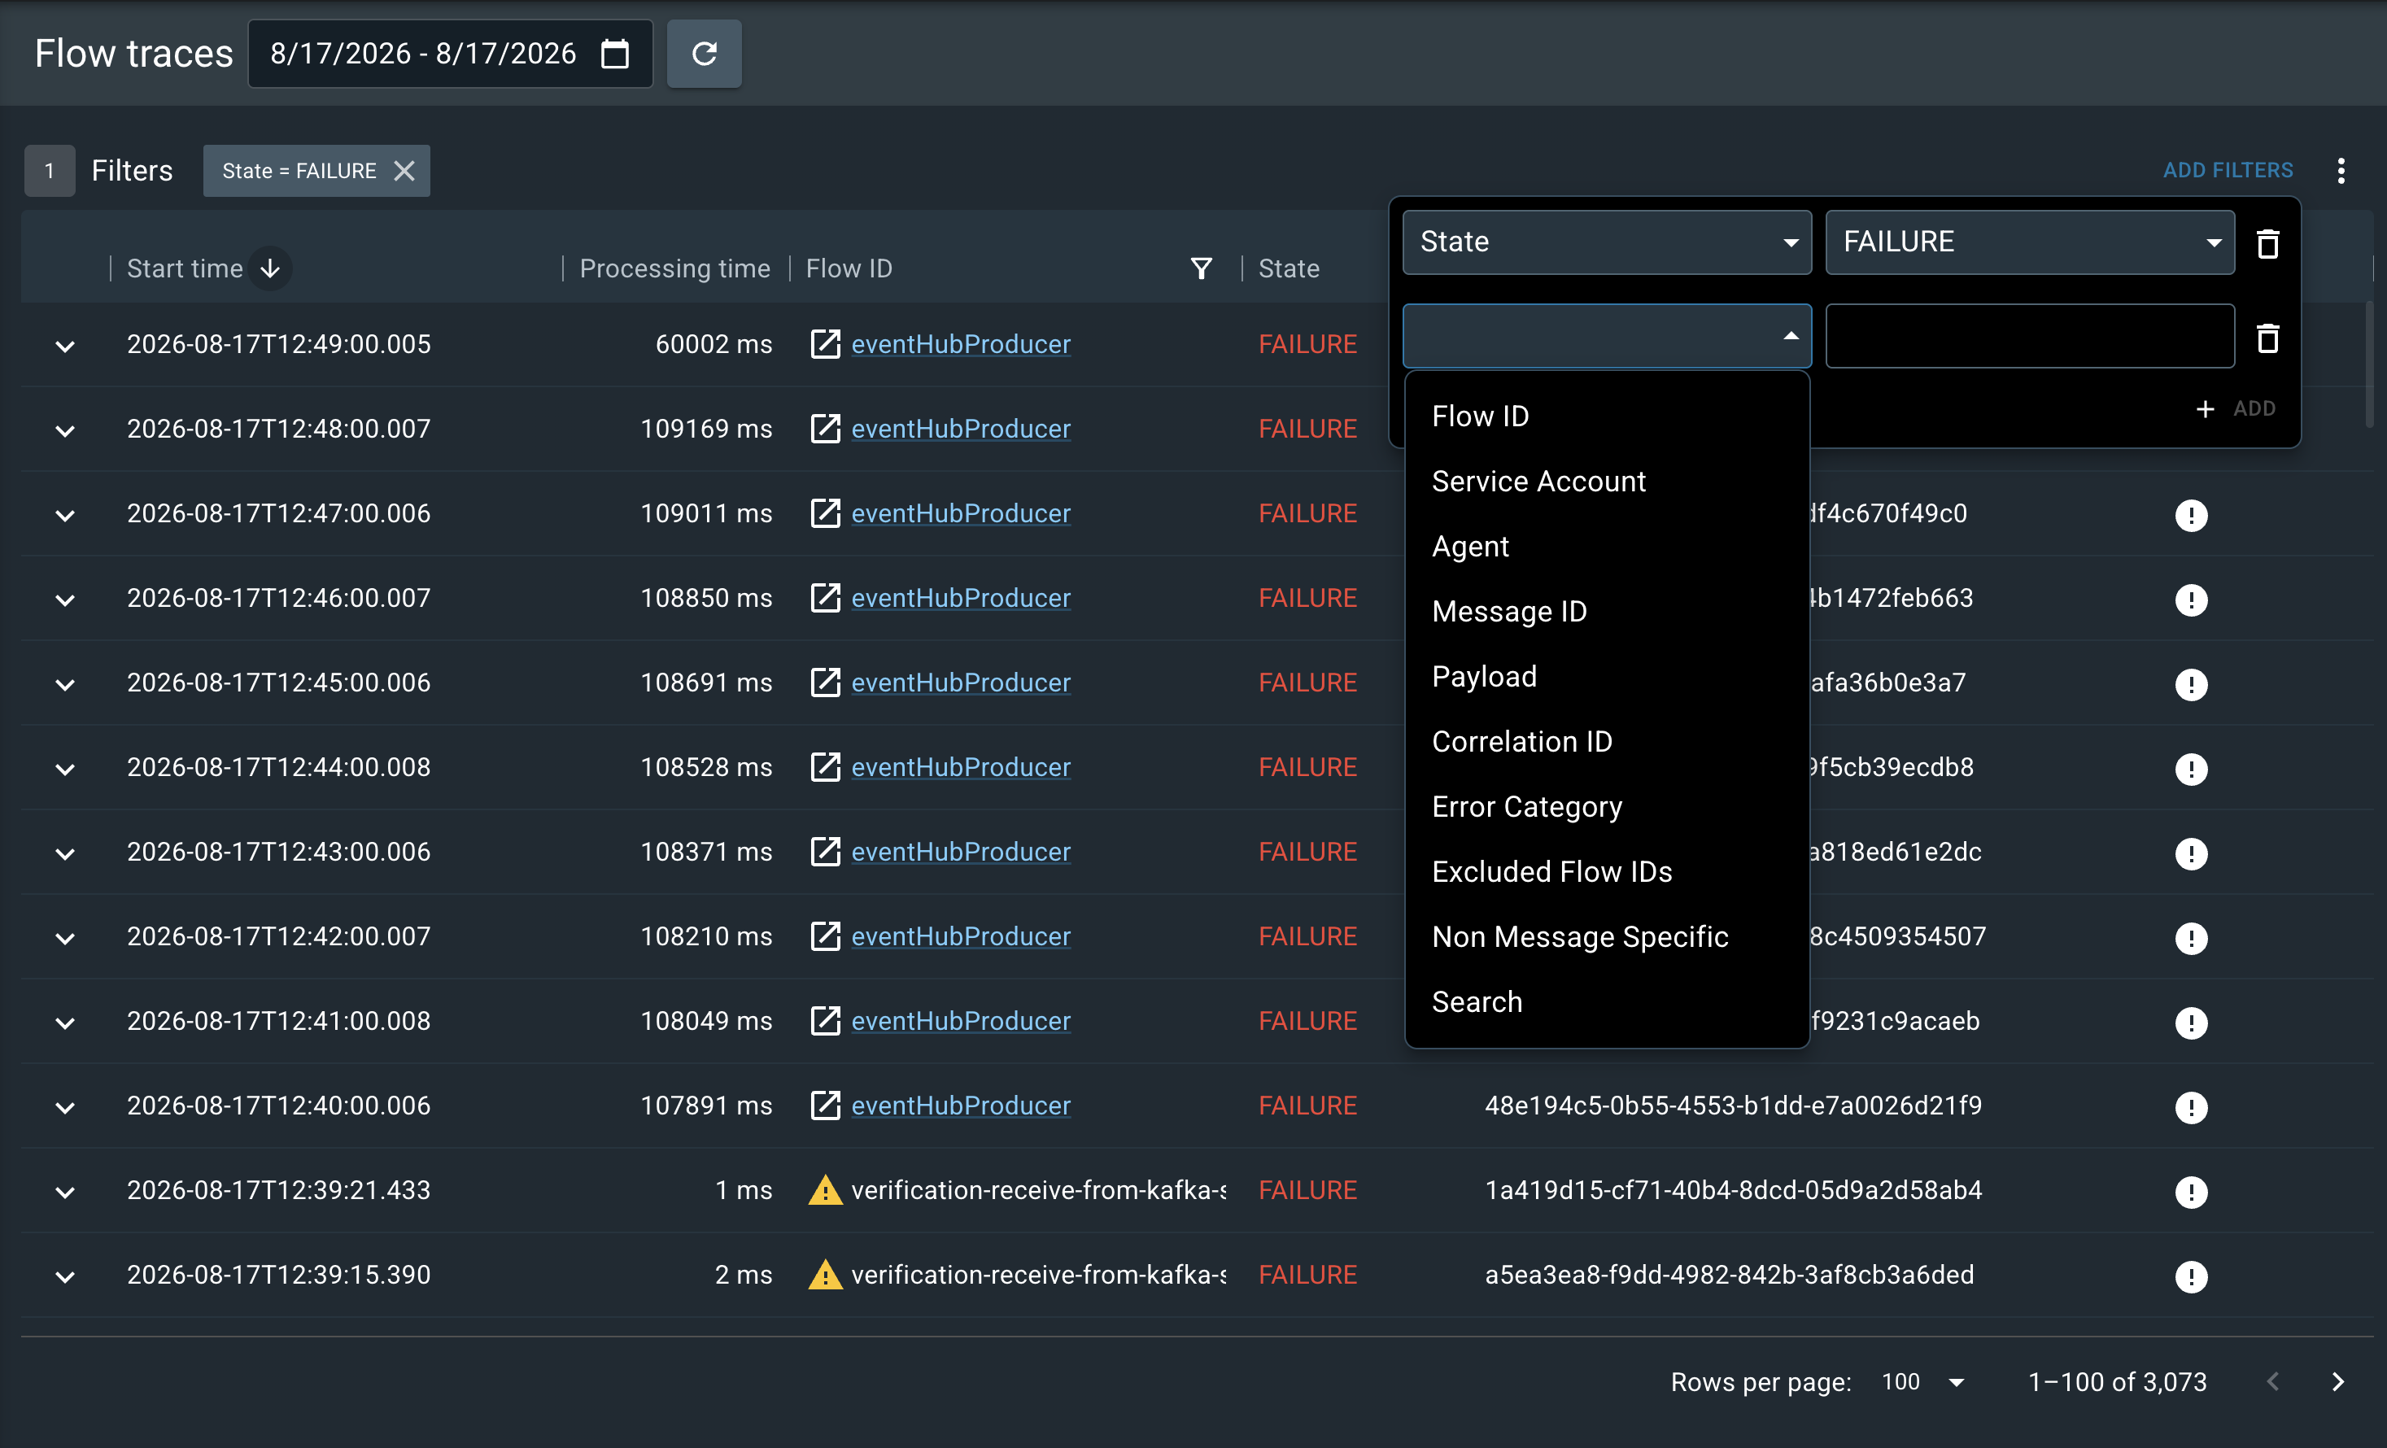Click the + ADD filter button
2387x1448 pixels.
[2236, 408]
